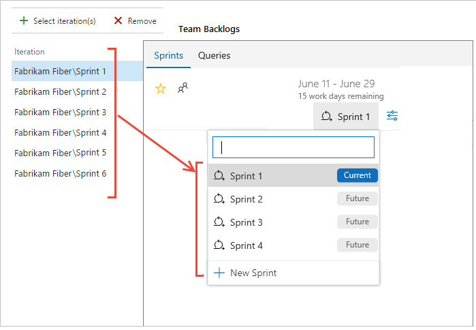
Task: Click the sprint search text field
Action: [293, 147]
